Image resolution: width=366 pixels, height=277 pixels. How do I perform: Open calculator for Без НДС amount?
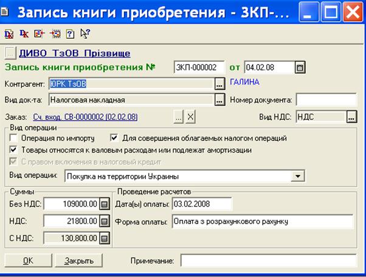click(x=105, y=204)
